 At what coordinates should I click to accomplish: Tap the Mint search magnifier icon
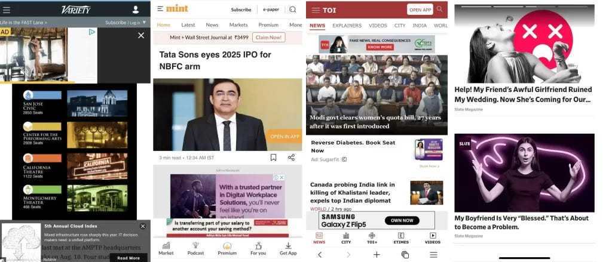point(293,10)
